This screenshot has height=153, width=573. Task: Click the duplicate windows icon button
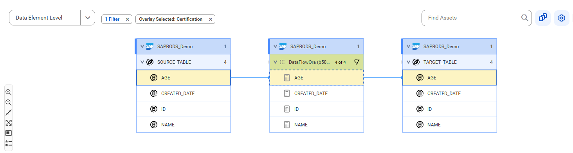542,18
